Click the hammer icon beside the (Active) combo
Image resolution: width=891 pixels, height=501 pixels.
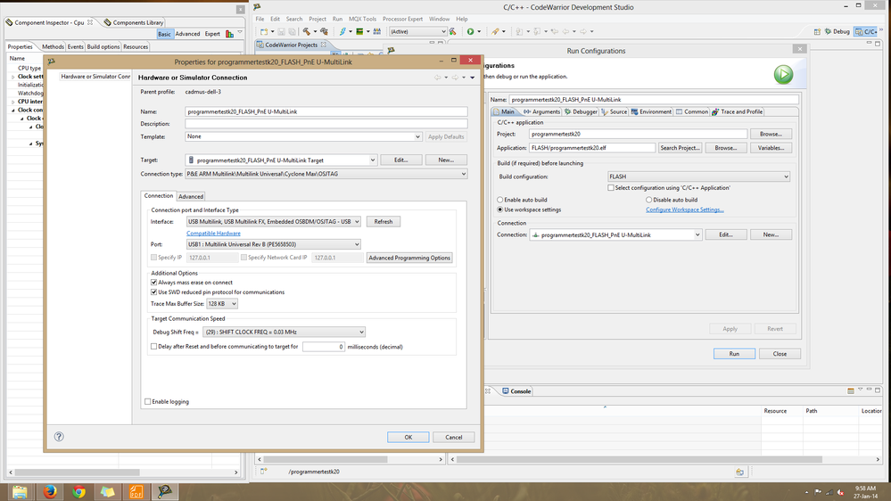click(x=453, y=32)
